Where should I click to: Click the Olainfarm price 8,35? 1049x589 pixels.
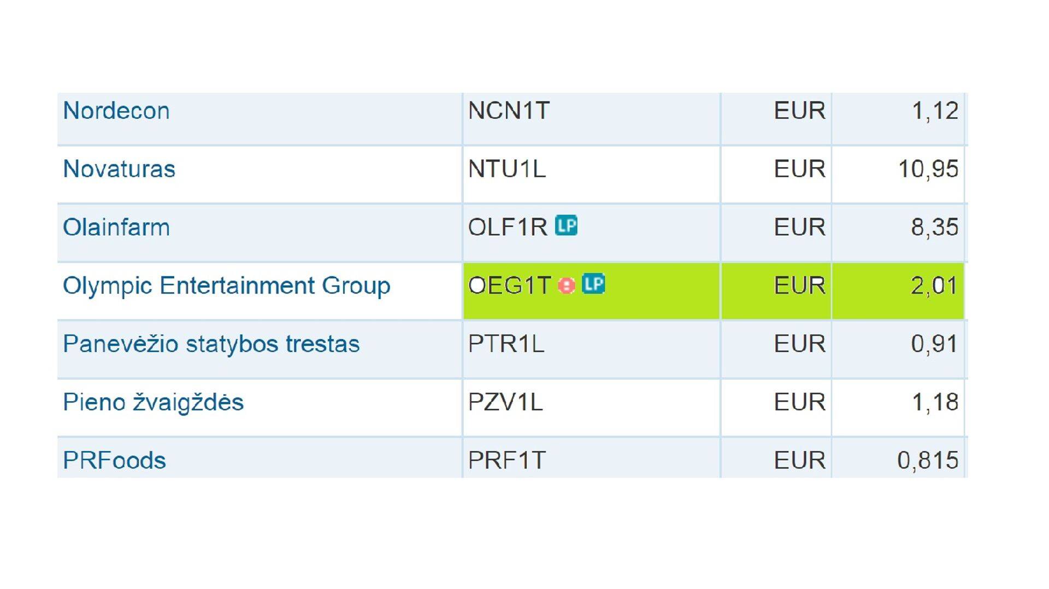[x=934, y=227]
